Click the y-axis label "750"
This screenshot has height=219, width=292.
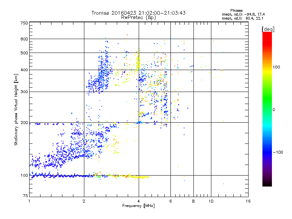[x=24, y=23]
